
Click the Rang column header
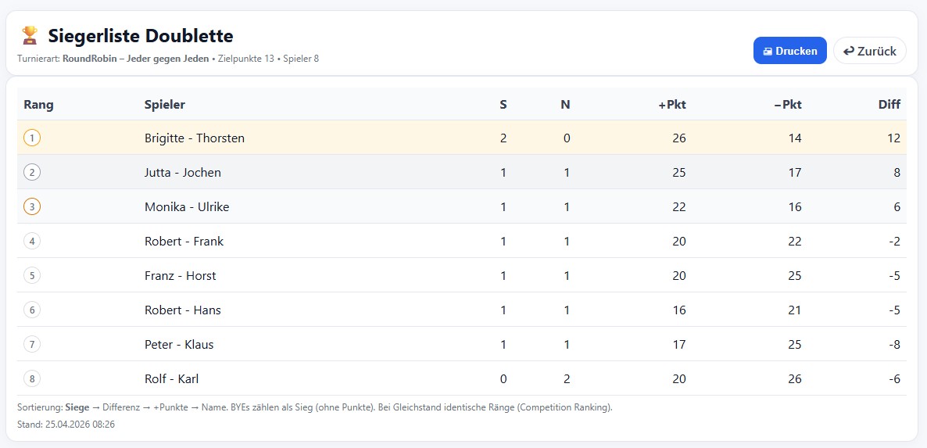click(38, 105)
